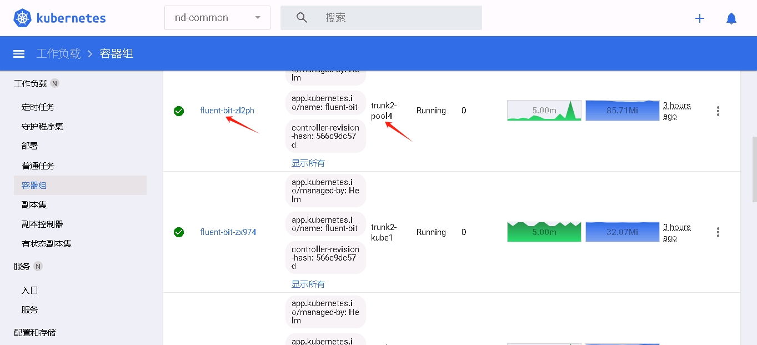Select 普通任务 in sidebar
This screenshot has width=757, height=345.
[38, 166]
